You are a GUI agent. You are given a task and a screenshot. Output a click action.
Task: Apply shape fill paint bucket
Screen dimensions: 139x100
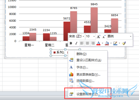point(107,43)
